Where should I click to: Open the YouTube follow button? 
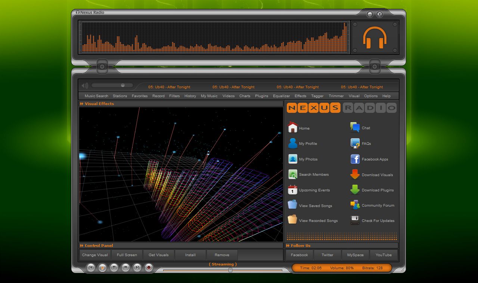pos(384,255)
